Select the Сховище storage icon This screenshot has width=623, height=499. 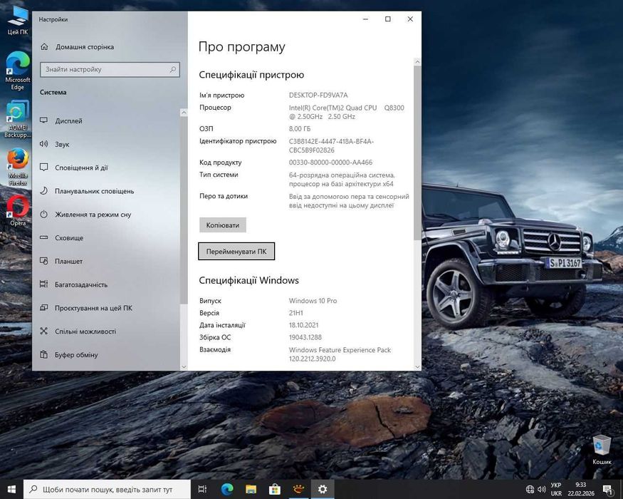43,237
